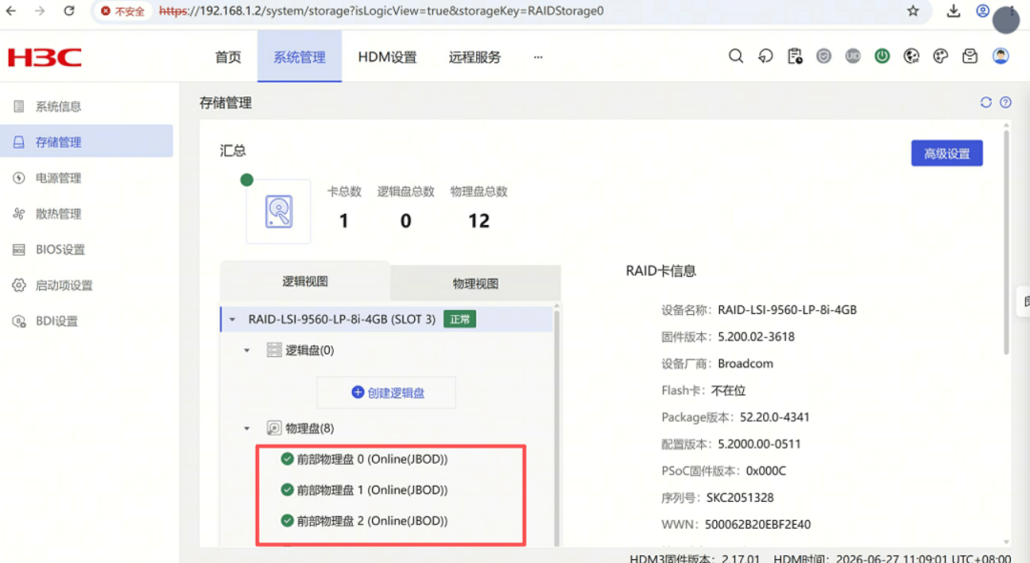Click the 启动项设置 gear icon
This screenshot has height=563, width=1030.
pyautogui.click(x=19, y=285)
